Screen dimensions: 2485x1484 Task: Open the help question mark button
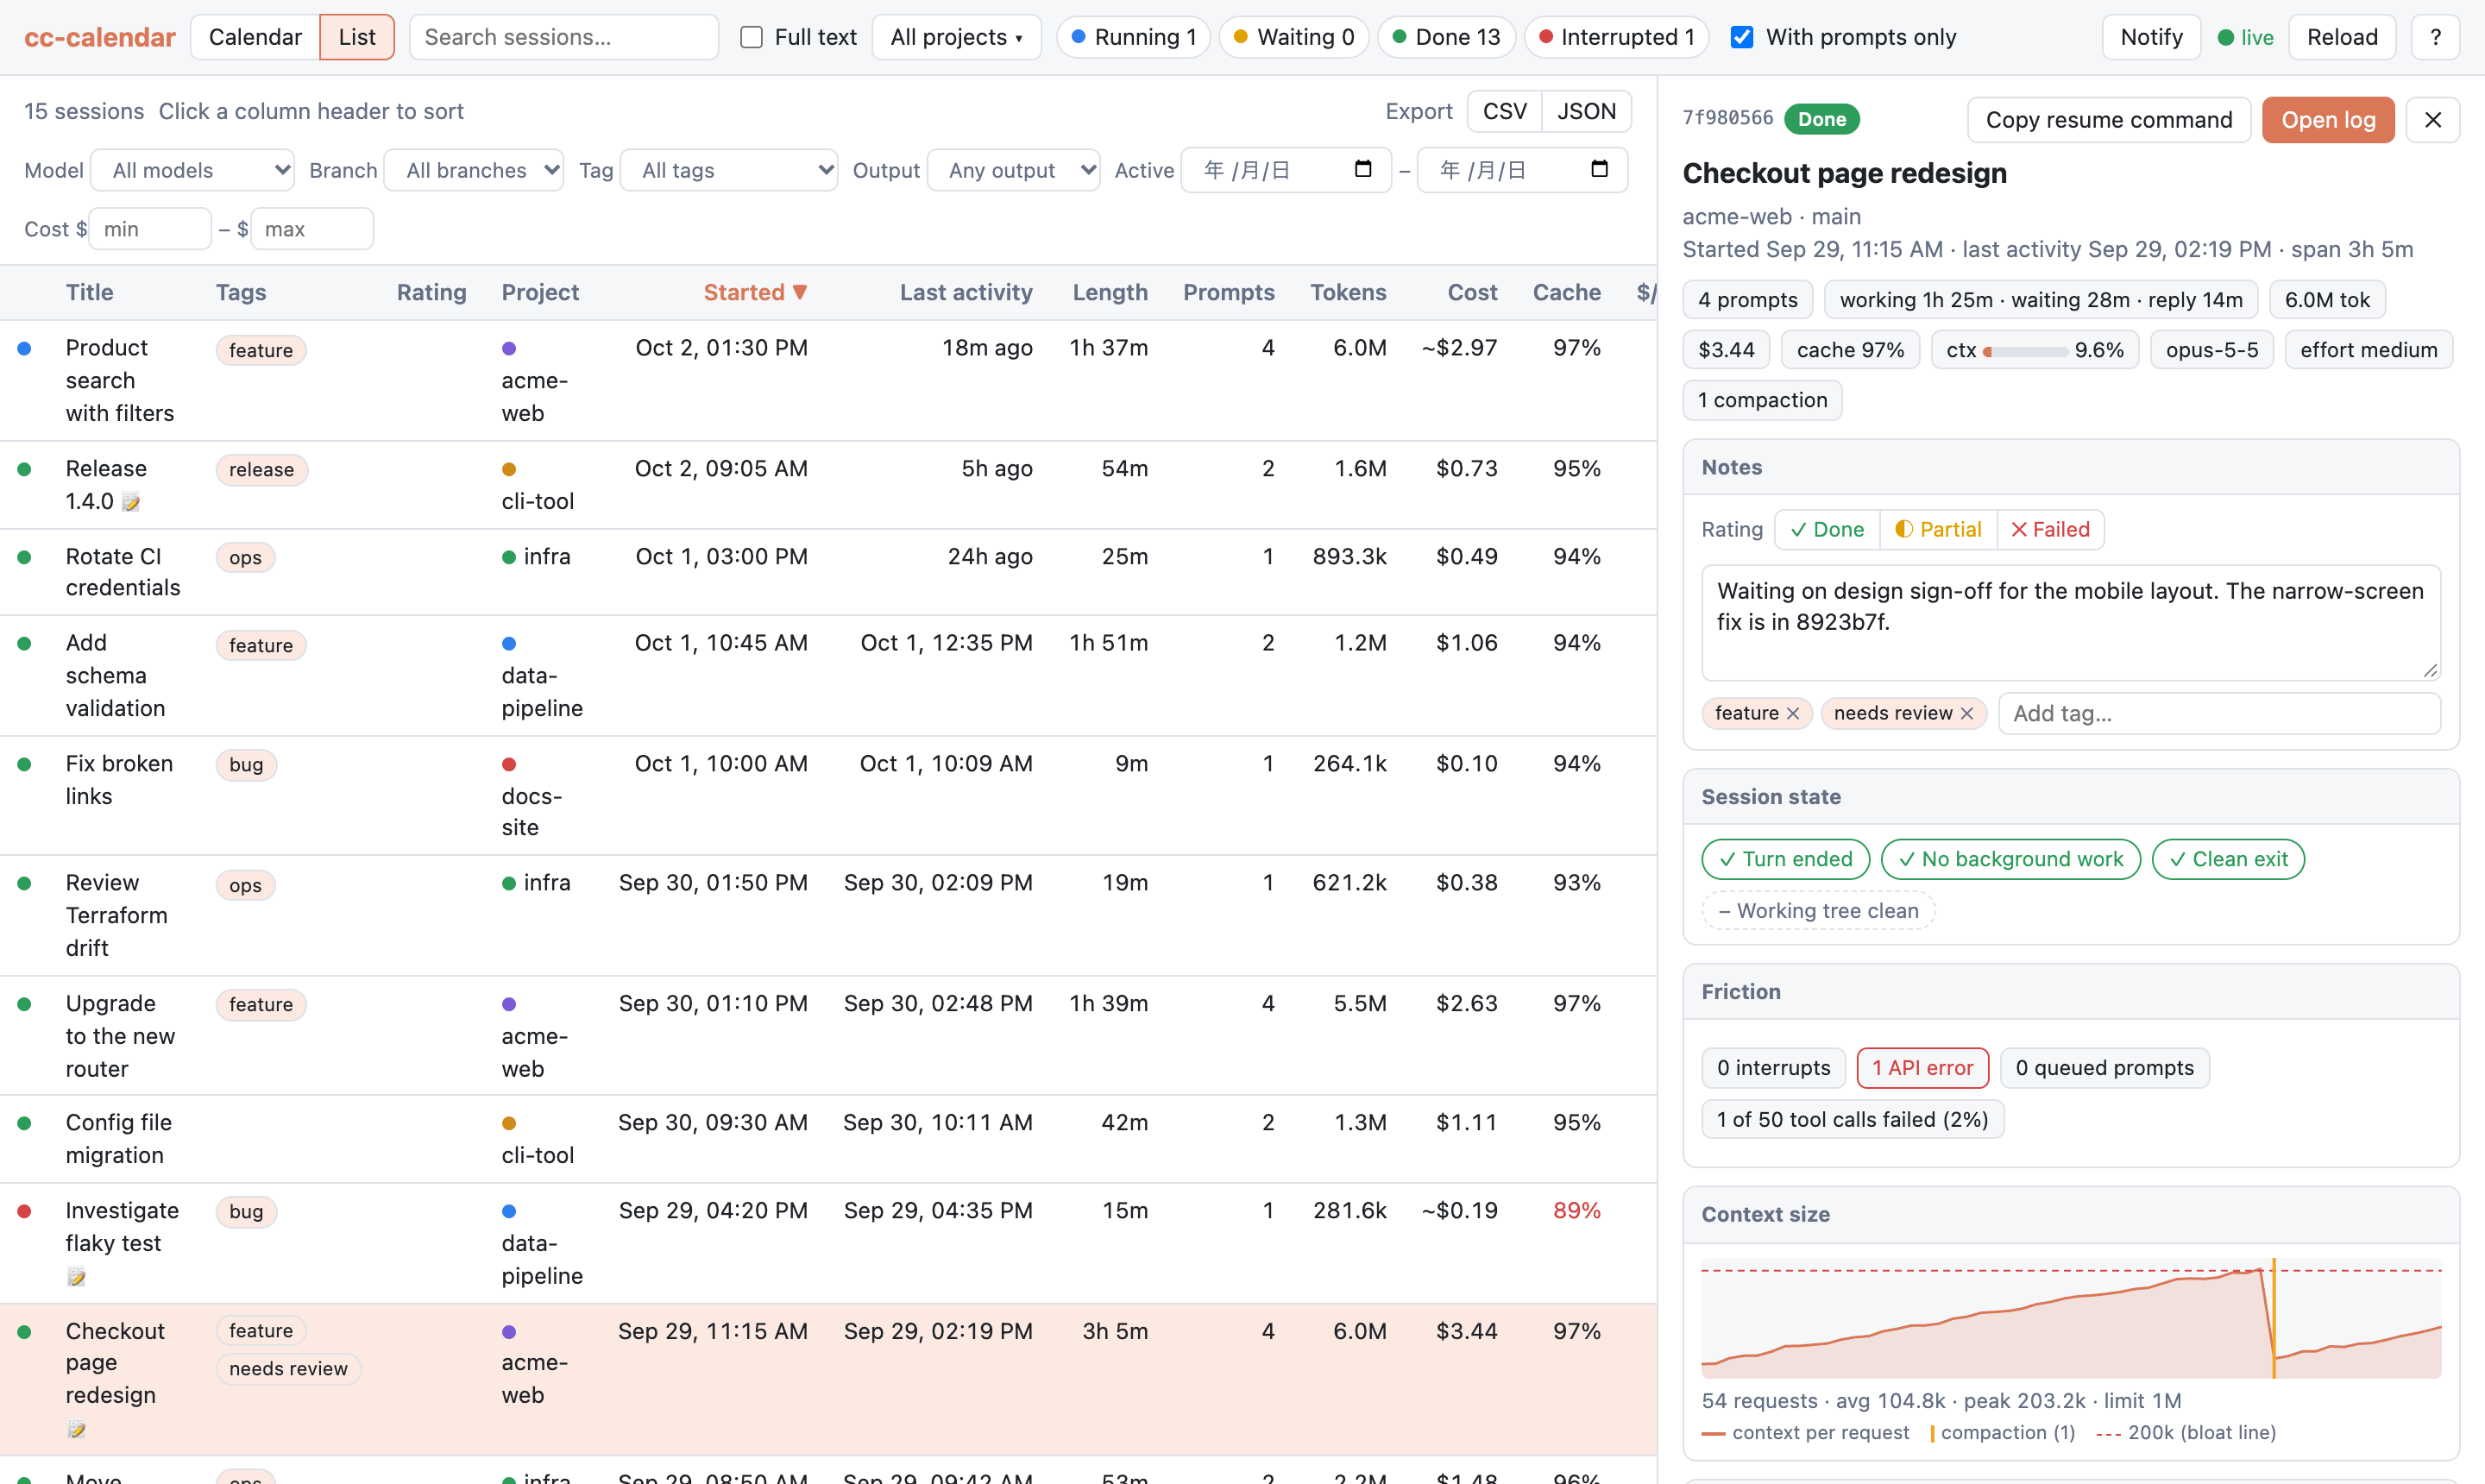pyautogui.click(x=2435, y=37)
